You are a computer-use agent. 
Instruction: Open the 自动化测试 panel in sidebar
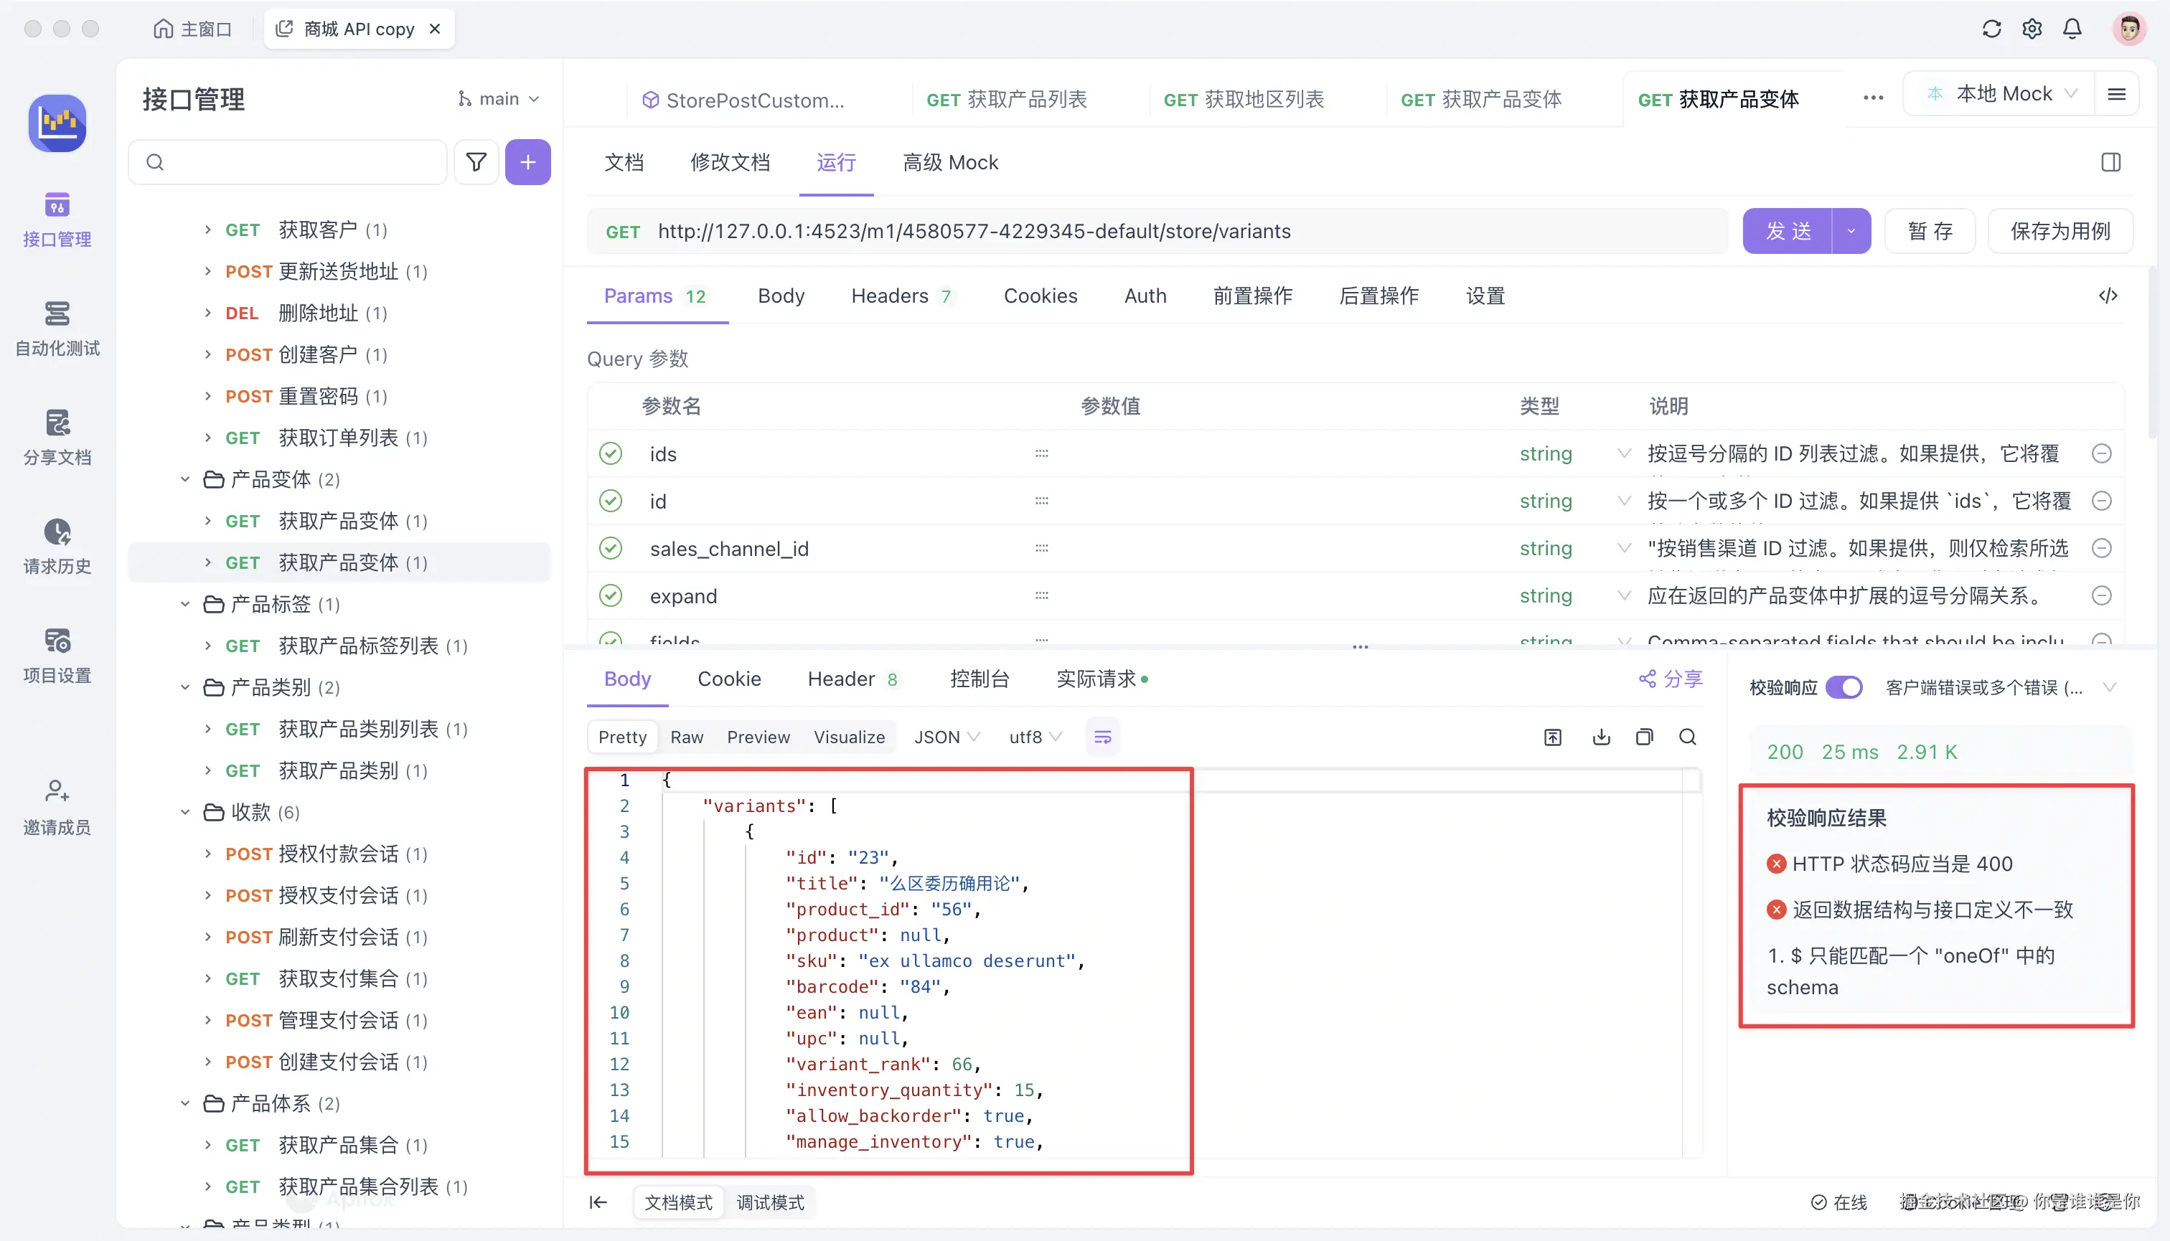click(x=56, y=328)
